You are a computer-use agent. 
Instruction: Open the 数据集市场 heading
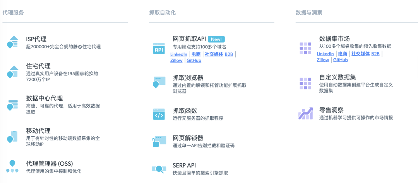(334, 39)
